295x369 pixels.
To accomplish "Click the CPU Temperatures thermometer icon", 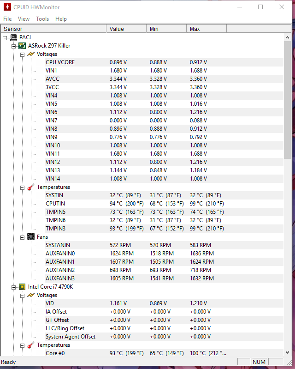I will pyautogui.click(x=31, y=345).
